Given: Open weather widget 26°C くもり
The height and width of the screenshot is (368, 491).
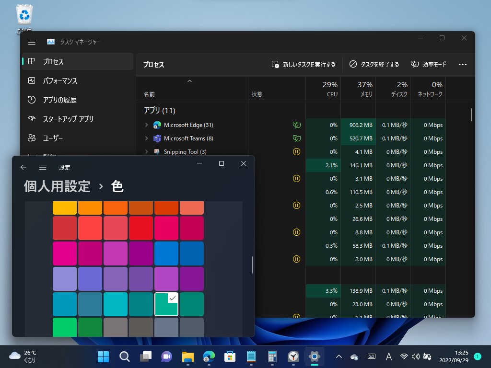Looking at the screenshot, I should (23, 356).
